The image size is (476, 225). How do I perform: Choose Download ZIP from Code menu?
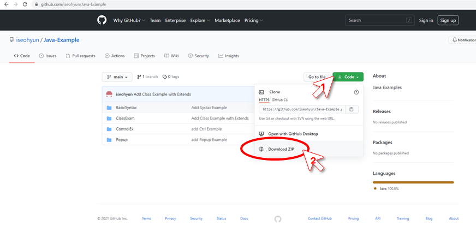point(308,149)
